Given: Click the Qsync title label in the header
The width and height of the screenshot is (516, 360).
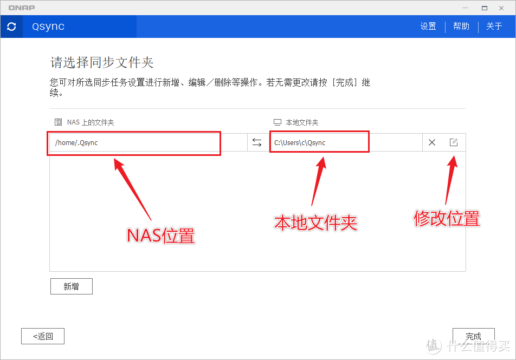Looking at the screenshot, I should tap(47, 26).
